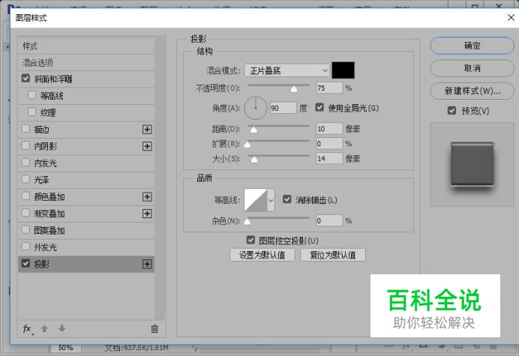Close the 图层样式 dialog
The height and width of the screenshot is (356, 519).
coord(511,17)
